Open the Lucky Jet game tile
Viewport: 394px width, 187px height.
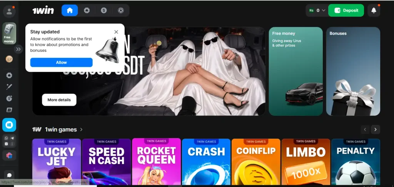[x=57, y=162]
